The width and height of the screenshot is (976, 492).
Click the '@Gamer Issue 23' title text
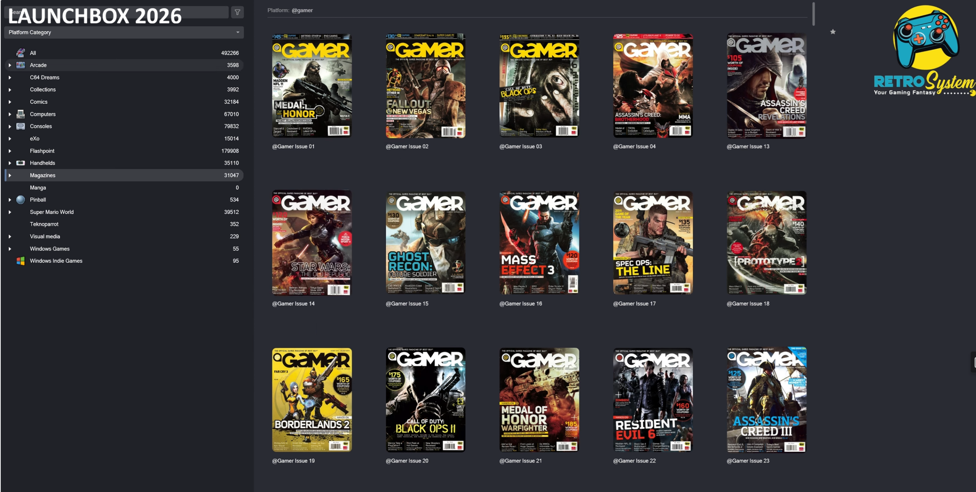click(748, 461)
